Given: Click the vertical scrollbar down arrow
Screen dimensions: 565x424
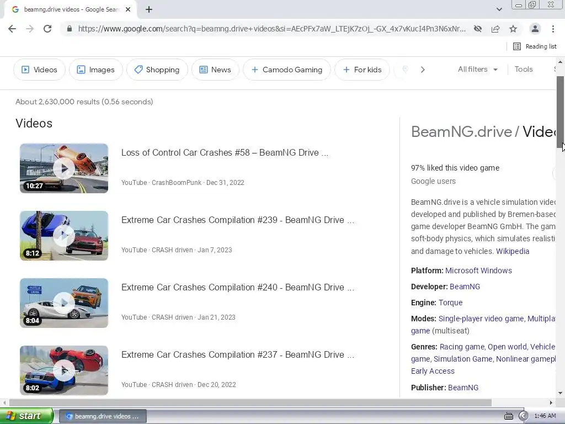Looking at the screenshot, I should coord(561,393).
